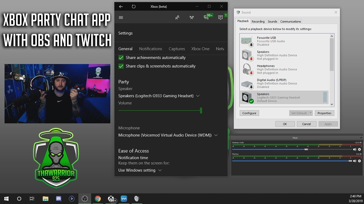364x204 pixels.
Task: Switch to the General settings tab
Action: (125, 49)
